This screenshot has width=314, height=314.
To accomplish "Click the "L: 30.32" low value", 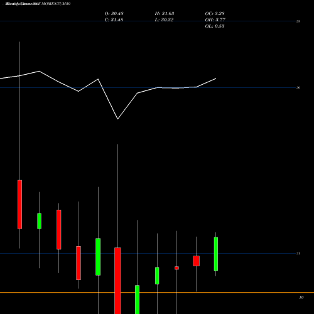I will [x=164, y=20].
